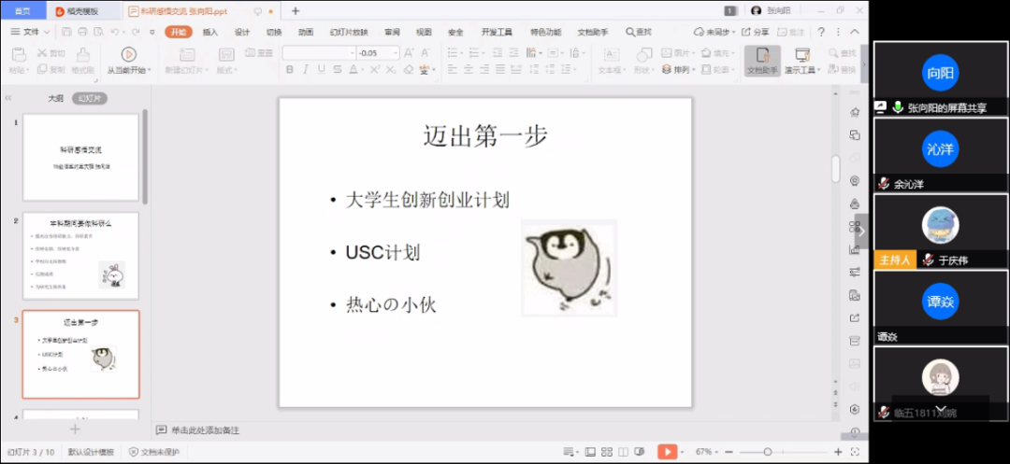This screenshot has width=1010, height=464.
Task: Switch to Slide Sorter view in status bar
Action: tap(606, 452)
